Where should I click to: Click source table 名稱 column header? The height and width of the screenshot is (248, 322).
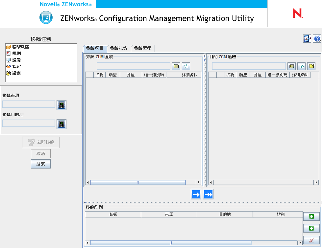click(99, 75)
